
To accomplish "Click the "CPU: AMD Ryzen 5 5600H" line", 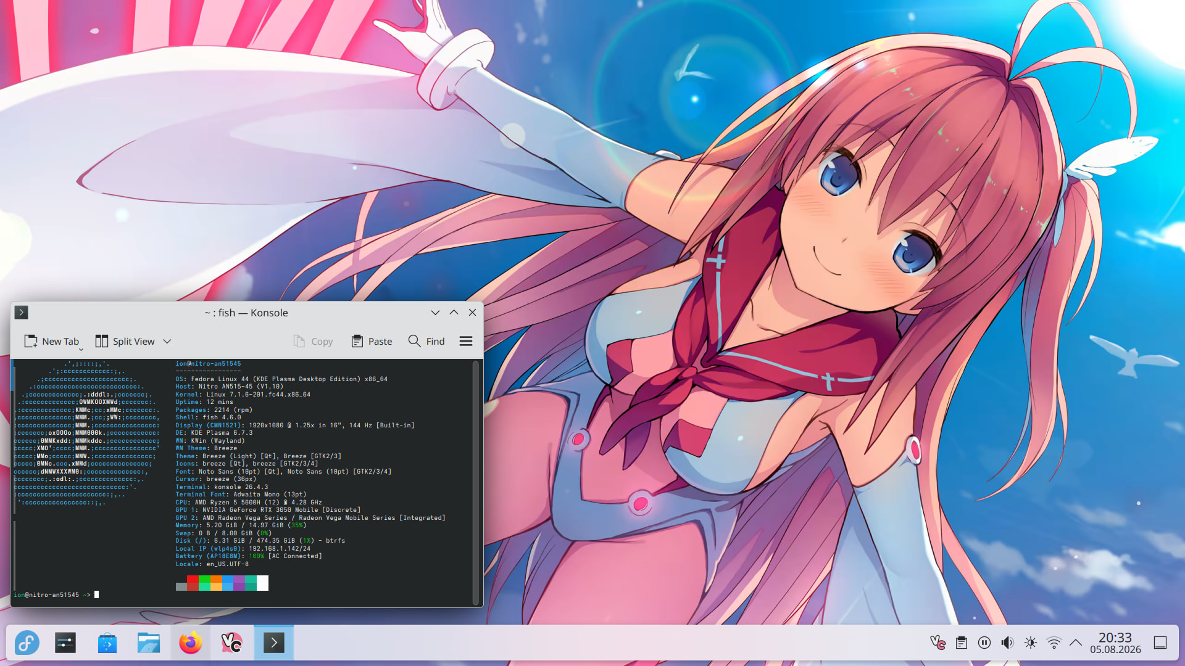I will tap(249, 503).
